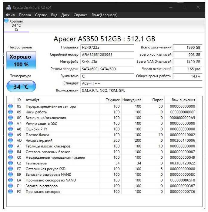Click status icon for Таблицы плохих кластеров row
The image size is (208, 212).
tap(10, 146)
